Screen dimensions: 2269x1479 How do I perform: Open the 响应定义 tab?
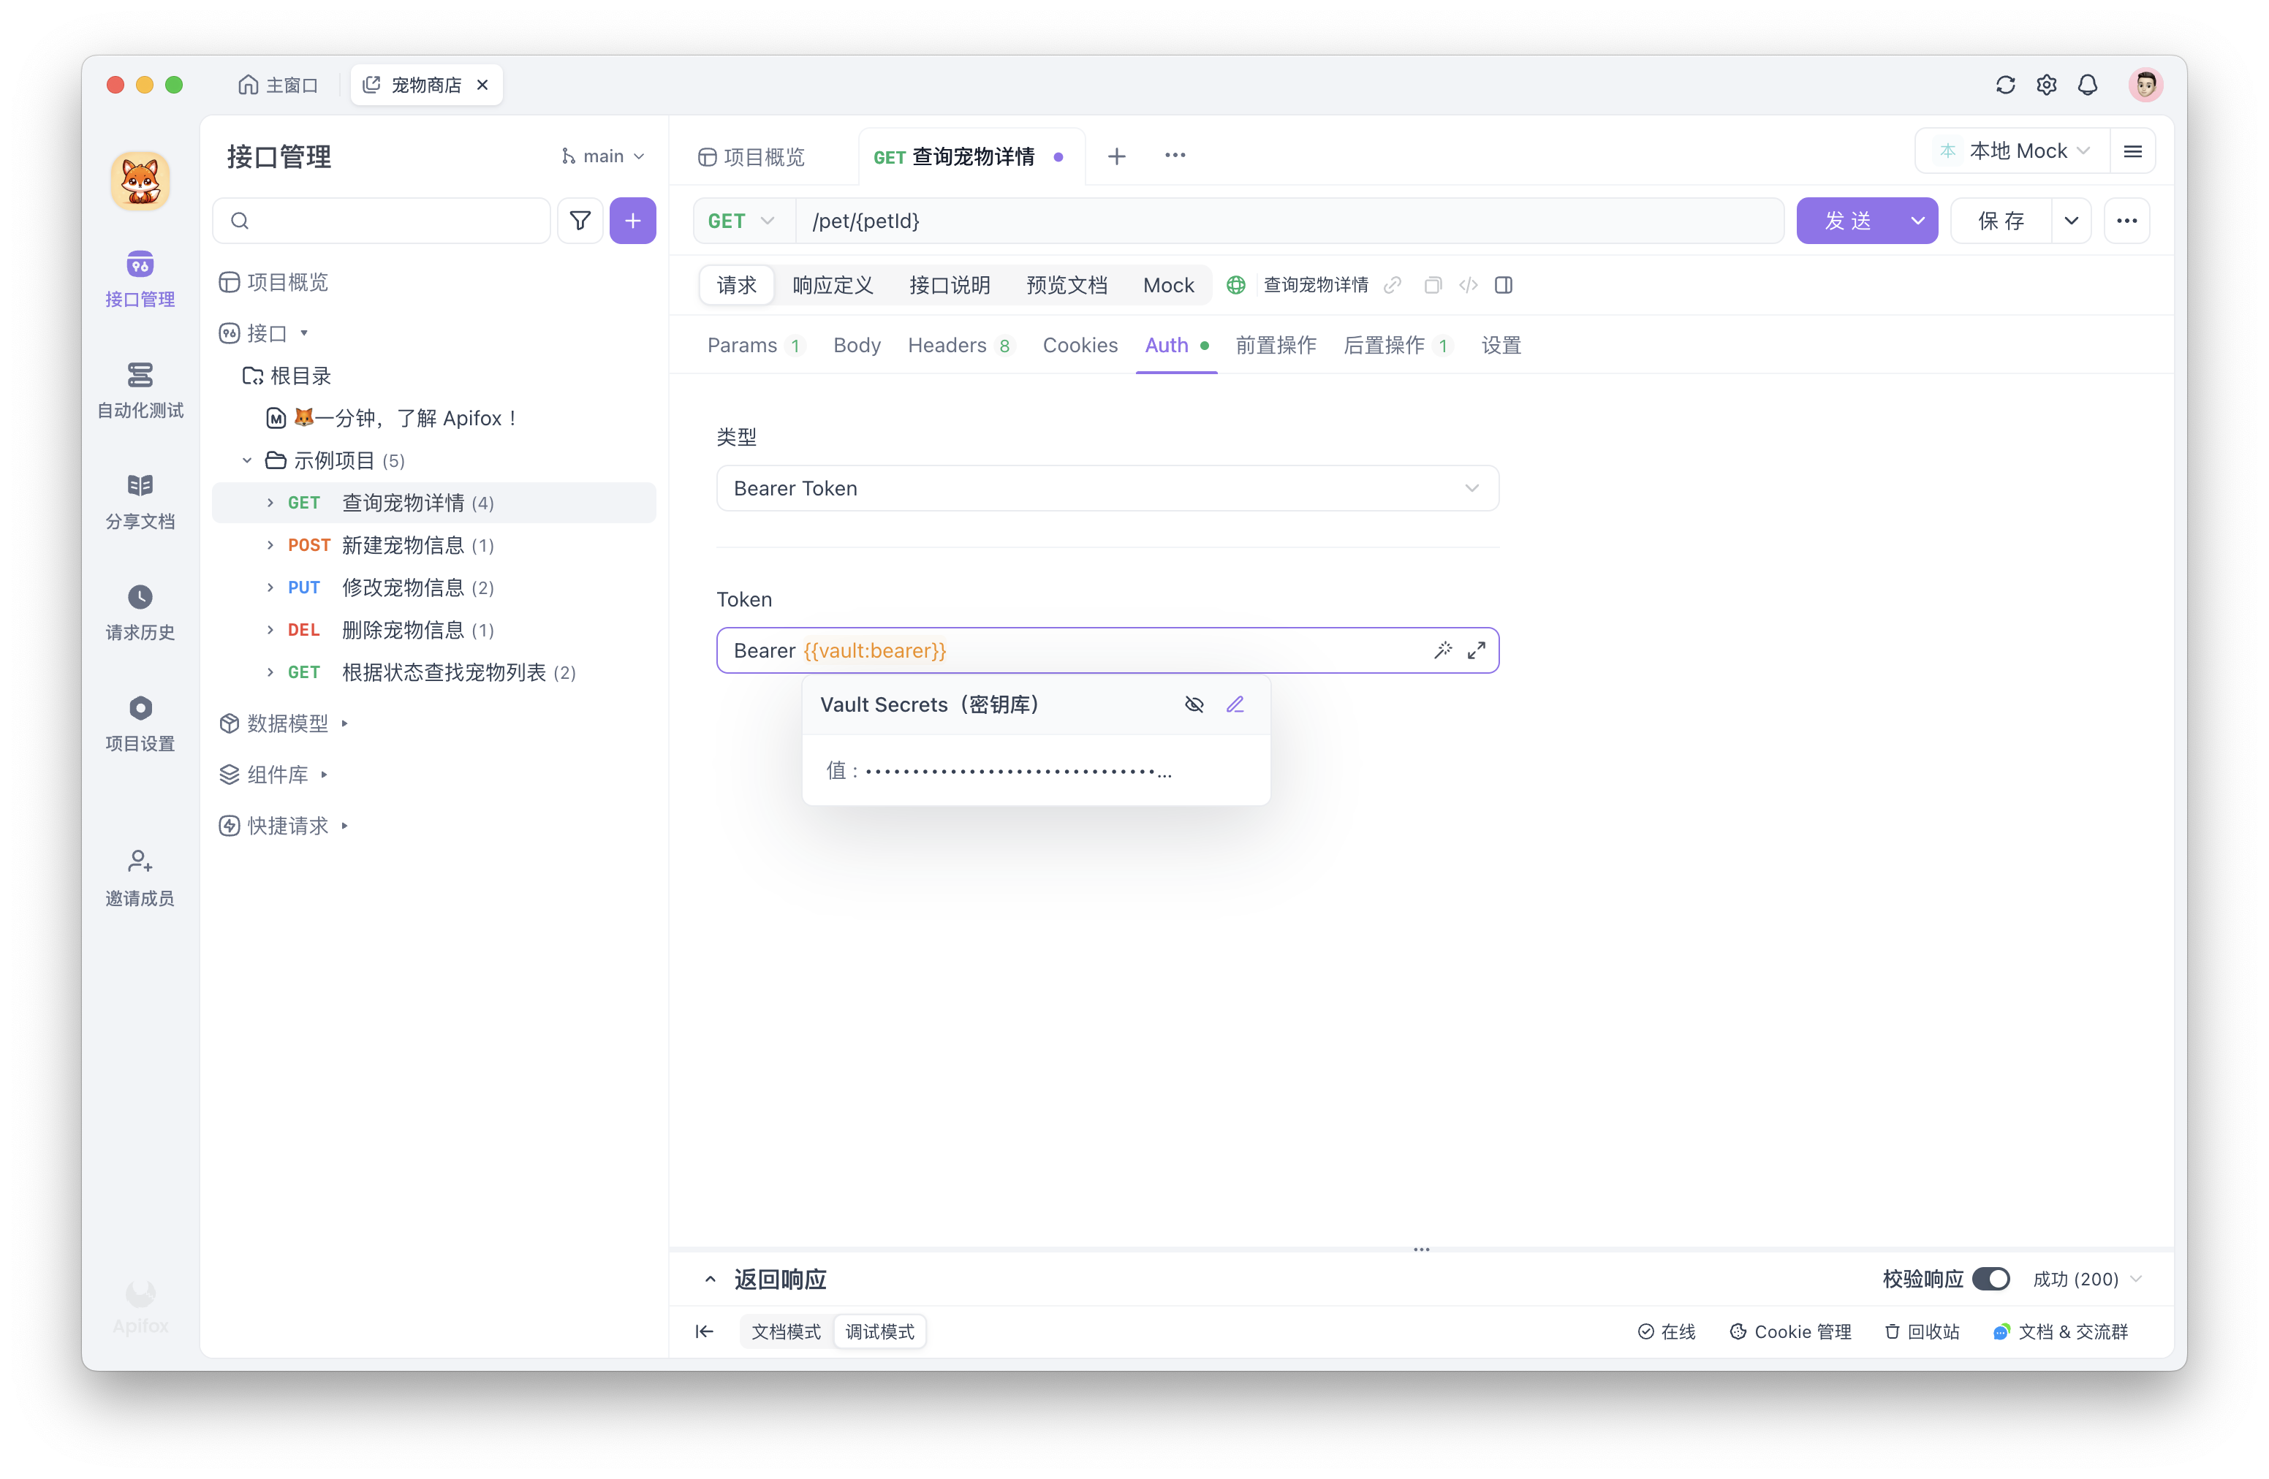[x=833, y=285]
